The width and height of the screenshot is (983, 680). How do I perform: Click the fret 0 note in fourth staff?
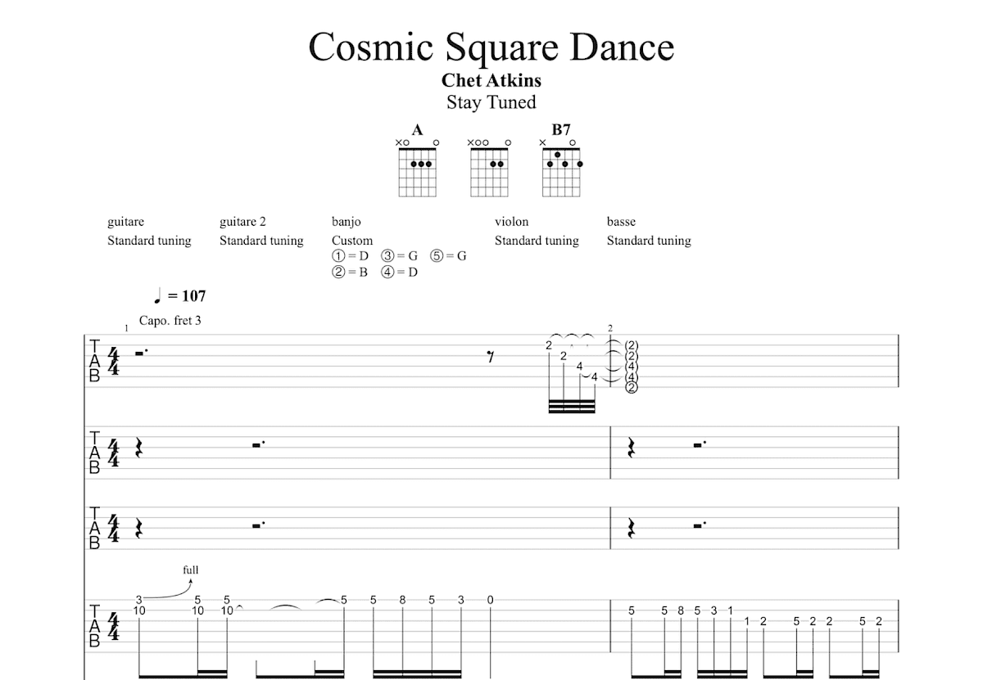pos(490,600)
